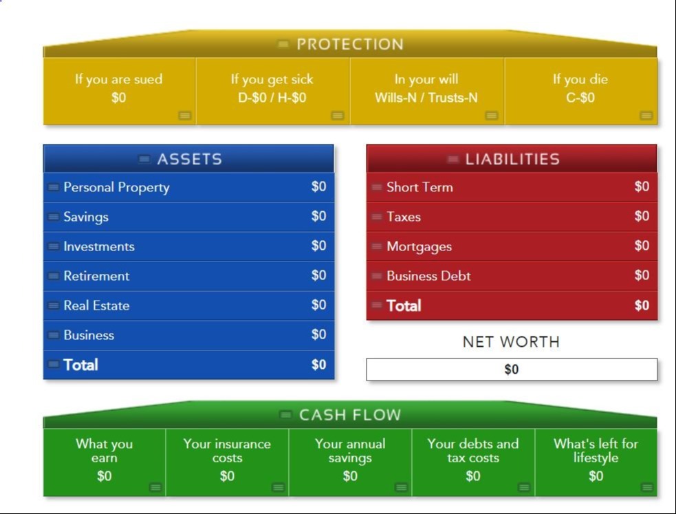Expand the Short Term liabilities row
676x514 pixels.
tap(377, 187)
